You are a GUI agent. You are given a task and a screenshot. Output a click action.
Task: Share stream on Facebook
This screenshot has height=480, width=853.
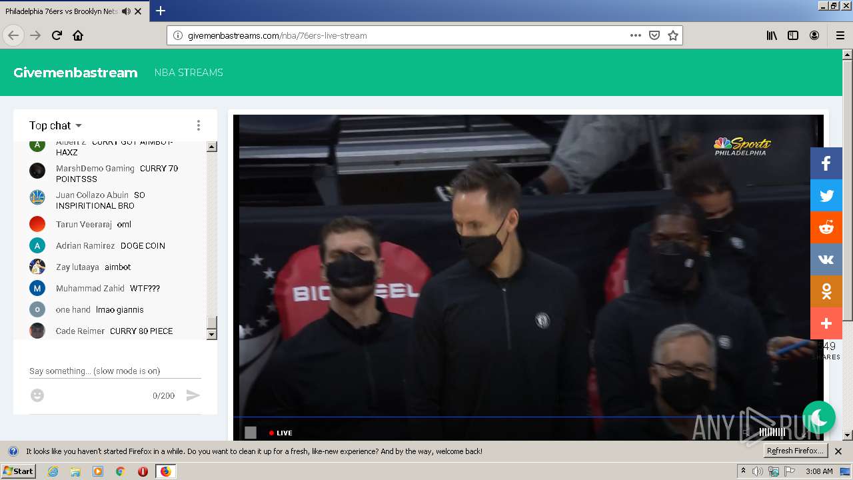[826, 163]
